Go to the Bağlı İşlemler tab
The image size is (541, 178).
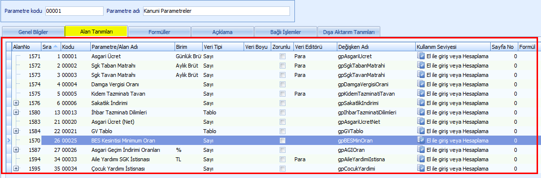[x=286, y=32]
